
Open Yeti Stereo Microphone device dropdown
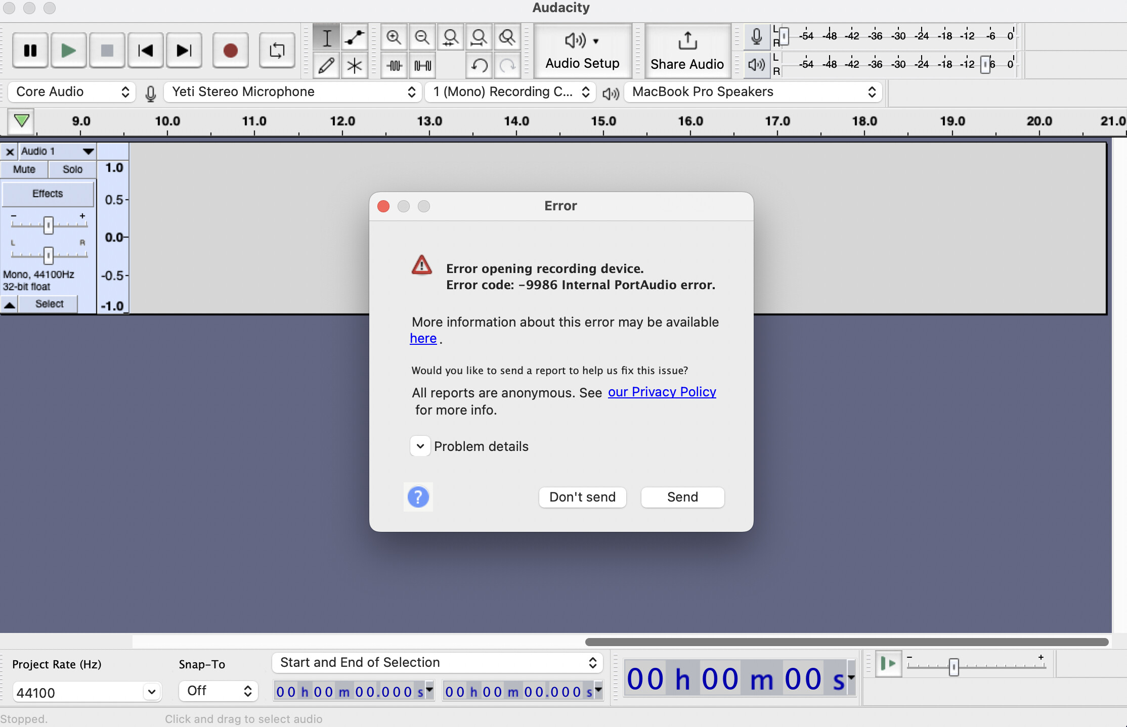tap(293, 92)
